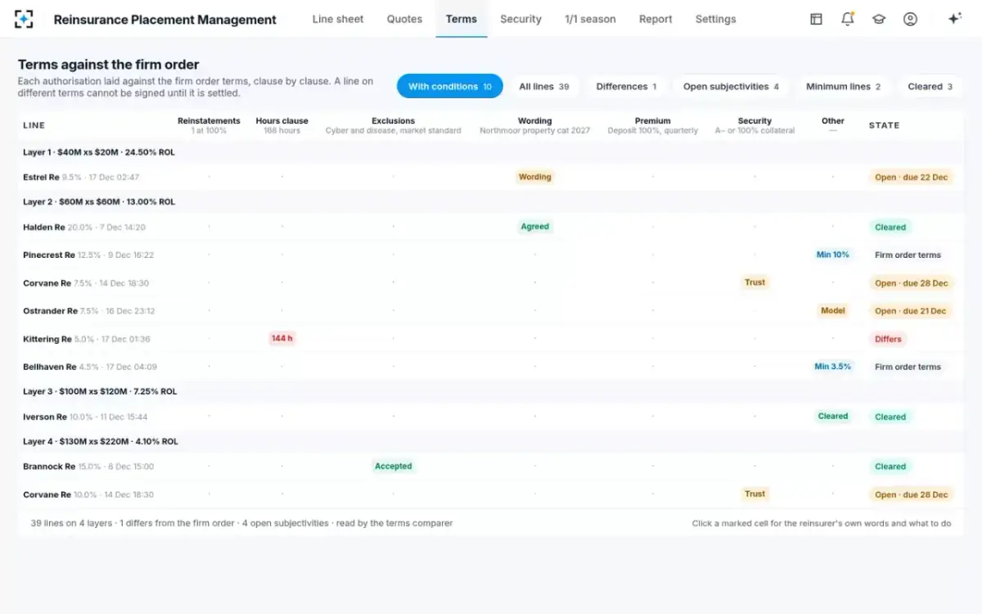The height and width of the screenshot is (614, 982).
Task: Click the Min 3.5% cell for Bellhaven Re
Action: pos(833,367)
